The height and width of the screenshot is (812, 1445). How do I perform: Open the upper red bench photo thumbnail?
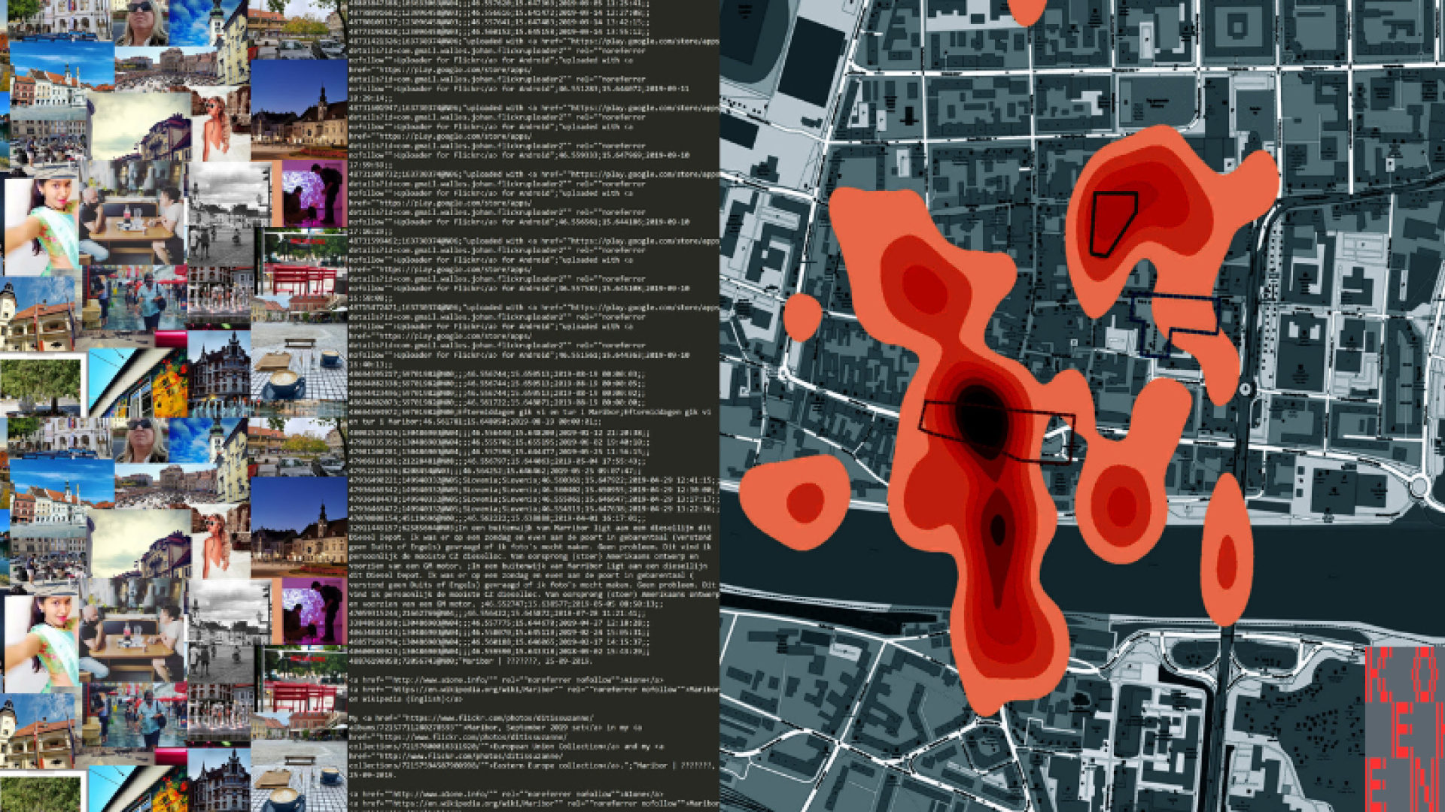click(301, 265)
